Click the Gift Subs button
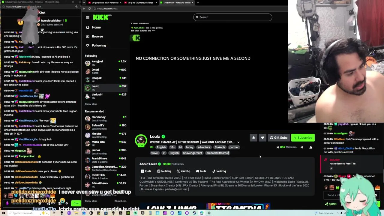384x216 pixels. click(x=279, y=138)
